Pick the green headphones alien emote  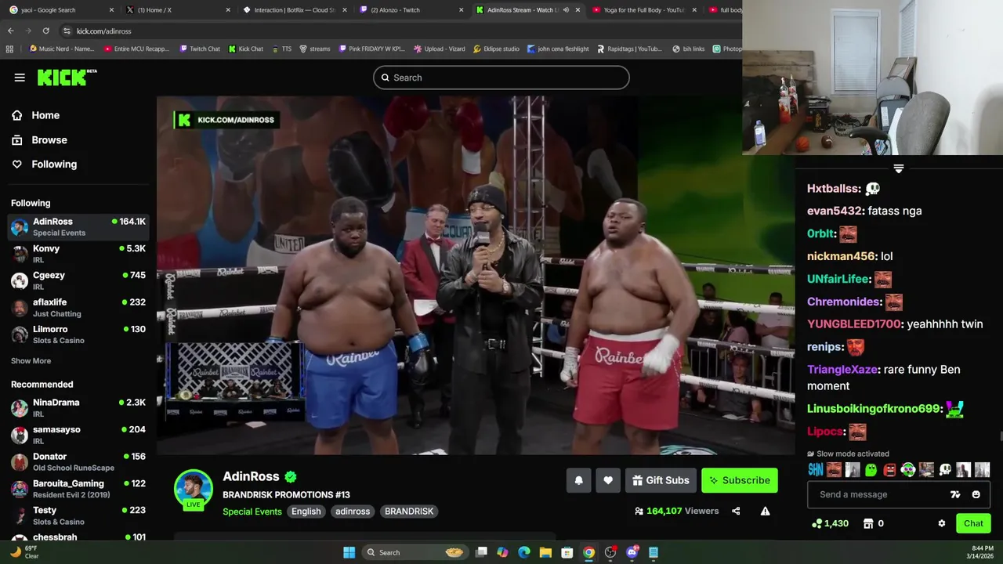click(908, 470)
